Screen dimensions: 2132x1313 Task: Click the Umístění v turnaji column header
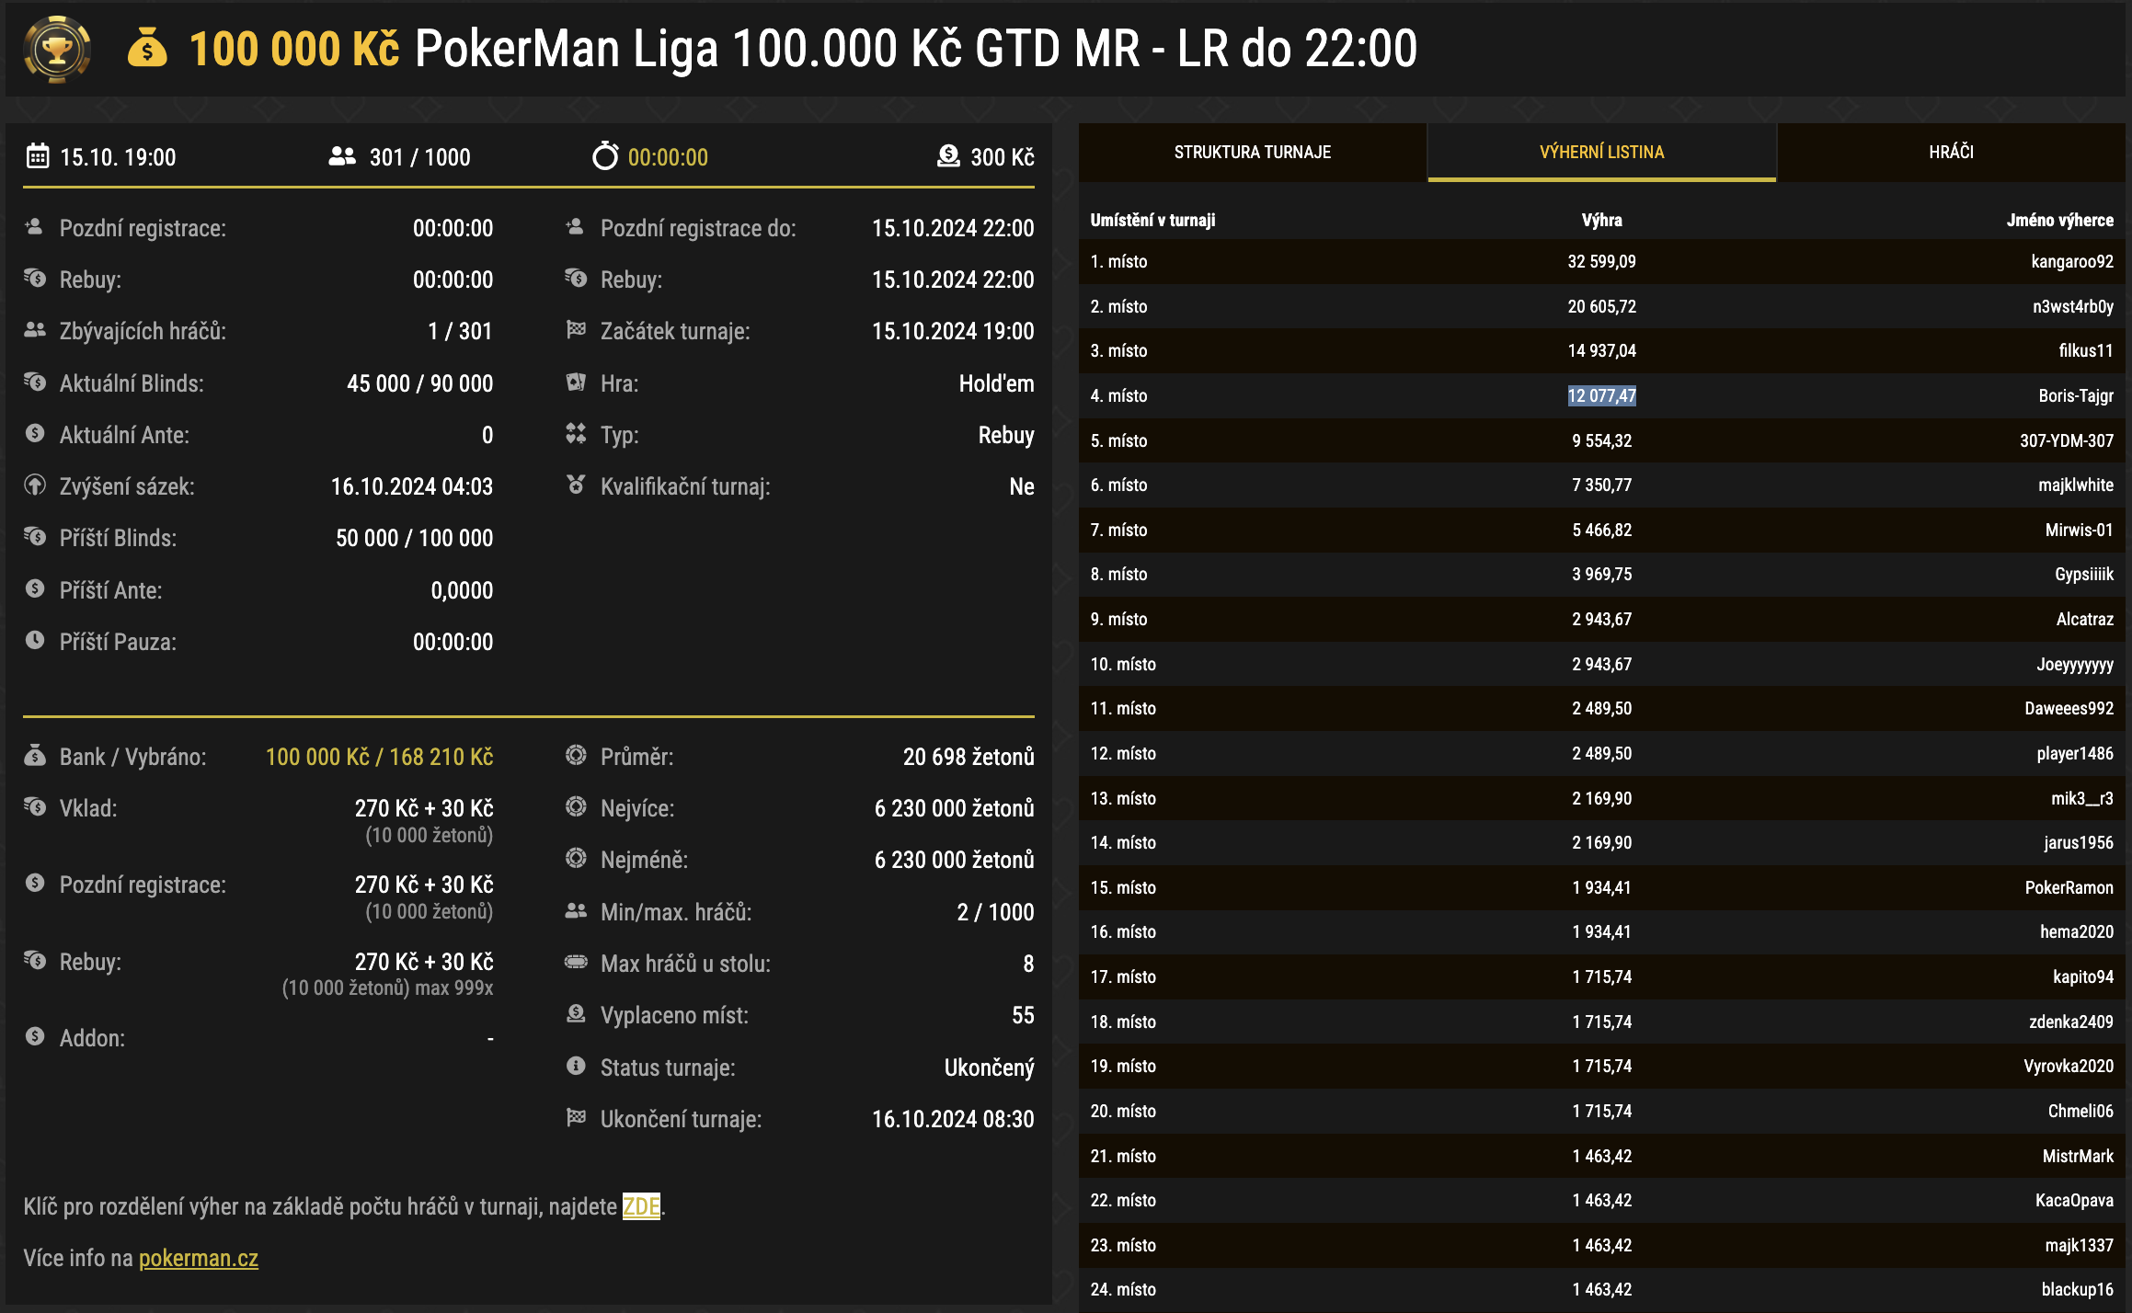(1152, 220)
